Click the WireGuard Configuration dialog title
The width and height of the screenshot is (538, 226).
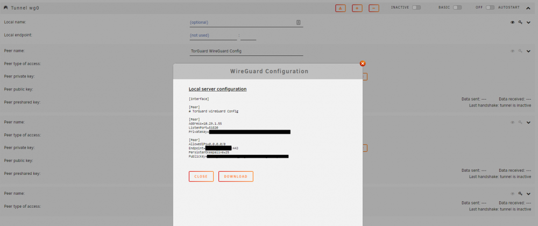(x=269, y=72)
